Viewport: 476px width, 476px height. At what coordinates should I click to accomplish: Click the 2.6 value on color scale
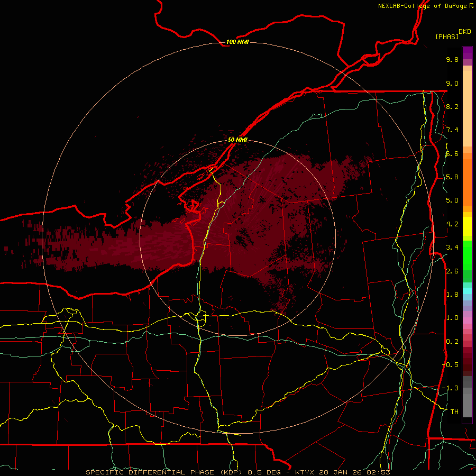(452, 271)
